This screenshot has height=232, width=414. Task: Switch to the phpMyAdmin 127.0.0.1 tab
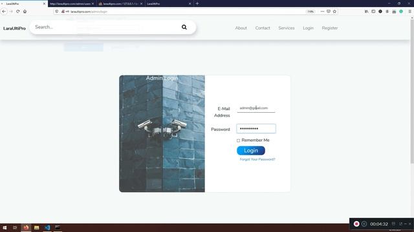tap(120, 4)
